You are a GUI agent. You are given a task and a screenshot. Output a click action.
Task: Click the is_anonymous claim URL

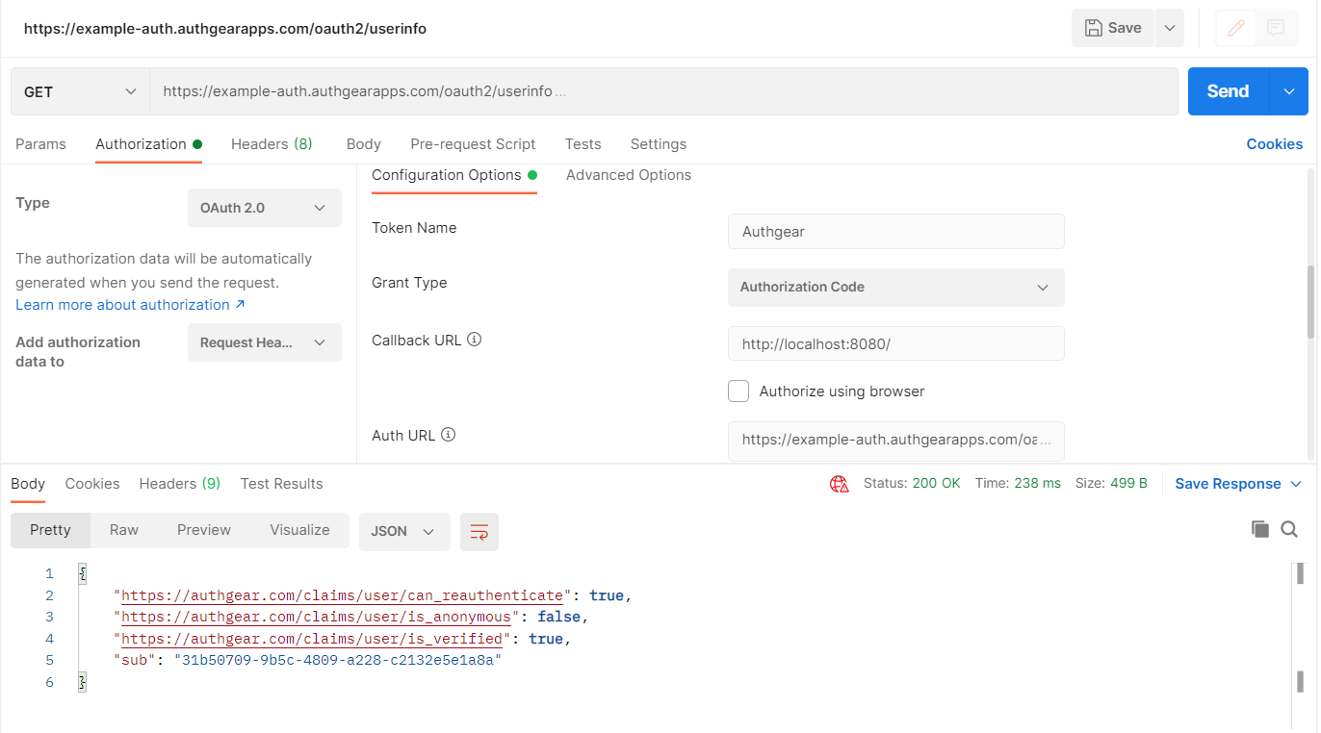pos(316,617)
